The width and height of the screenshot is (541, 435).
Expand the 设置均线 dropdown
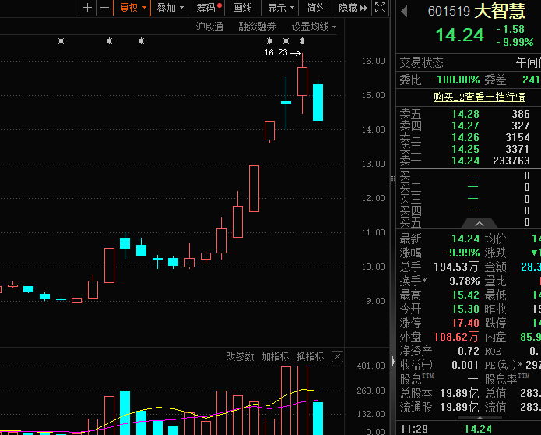click(x=314, y=27)
